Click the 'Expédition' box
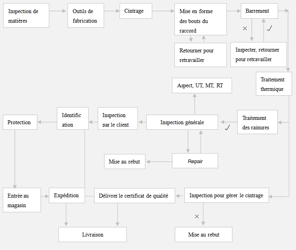The image size is (296, 250). click(67, 196)
